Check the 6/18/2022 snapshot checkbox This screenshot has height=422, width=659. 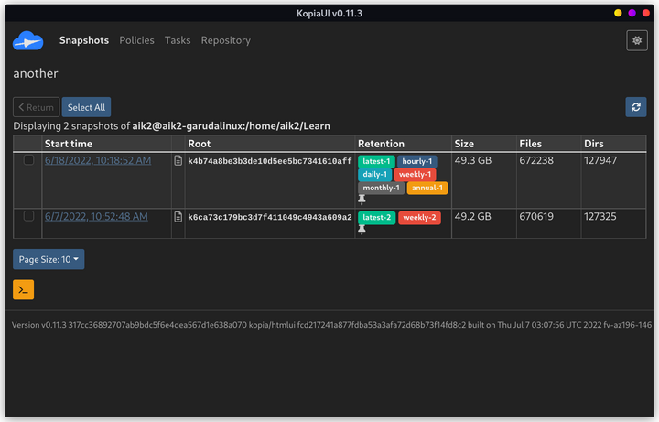[x=28, y=159]
